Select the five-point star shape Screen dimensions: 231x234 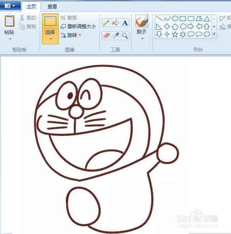tap(175, 34)
